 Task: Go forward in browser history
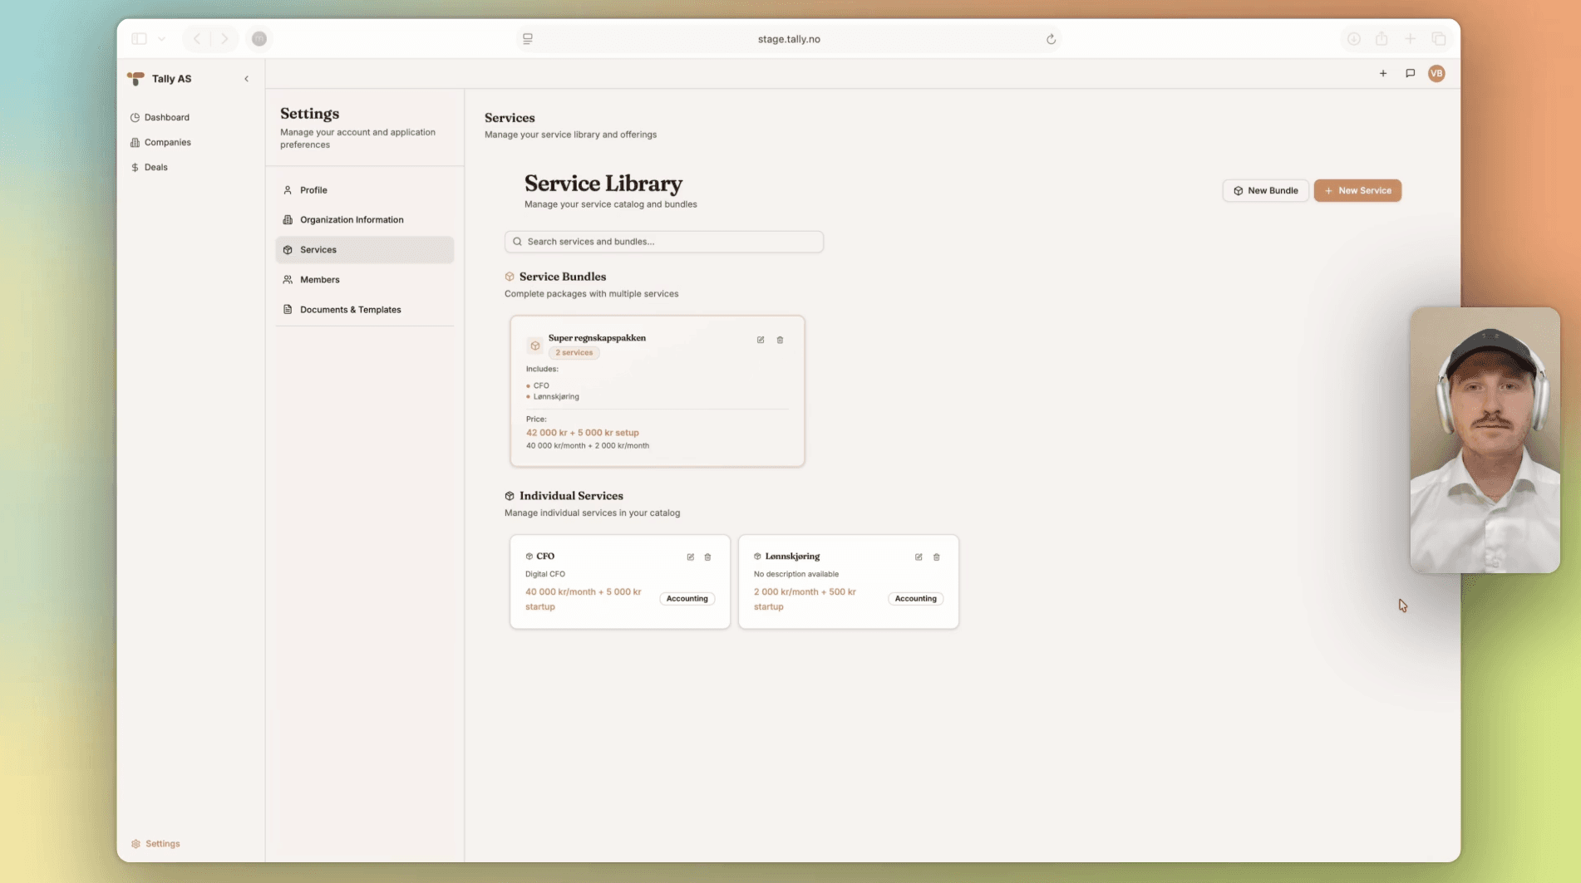coord(224,39)
